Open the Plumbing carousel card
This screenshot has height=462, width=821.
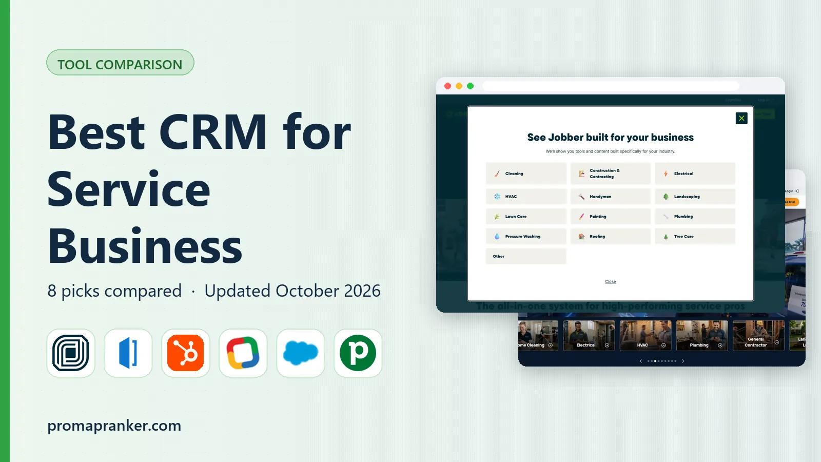[702, 336]
